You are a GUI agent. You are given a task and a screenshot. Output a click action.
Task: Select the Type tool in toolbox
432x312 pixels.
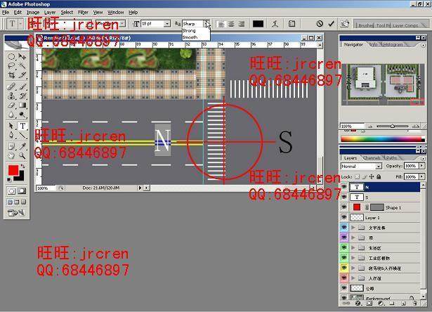pyautogui.click(x=22, y=126)
